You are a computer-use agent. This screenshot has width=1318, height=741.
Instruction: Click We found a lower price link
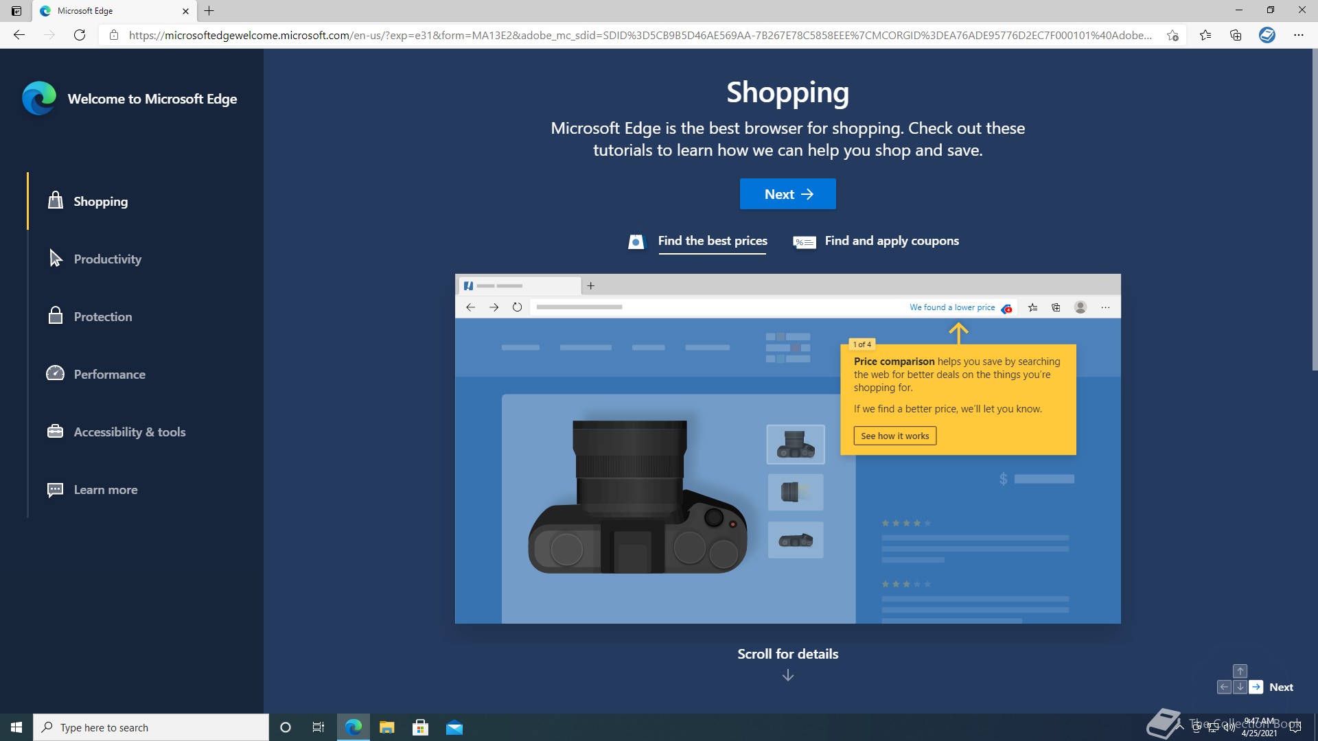pyautogui.click(x=952, y=307)
